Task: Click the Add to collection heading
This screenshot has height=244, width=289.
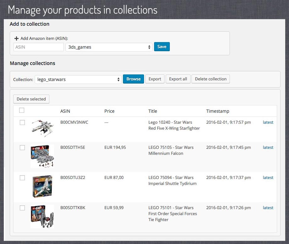Action: click(x=30, y=24)
